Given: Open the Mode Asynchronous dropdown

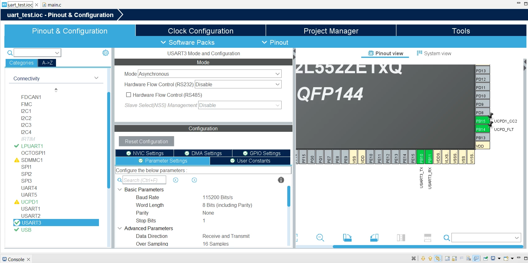Looking at the screenshot, I should 209,74.
